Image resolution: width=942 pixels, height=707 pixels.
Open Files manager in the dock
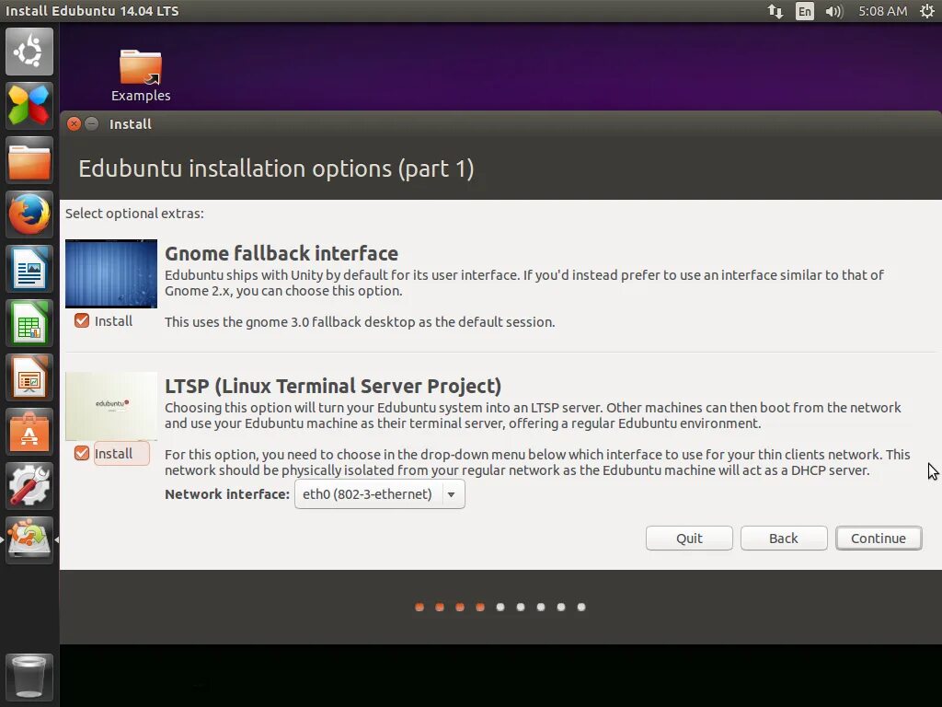(x=29, y=160)
